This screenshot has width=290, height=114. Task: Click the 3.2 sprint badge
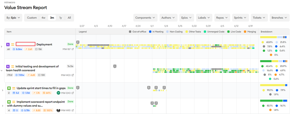[x=16, y=93]
